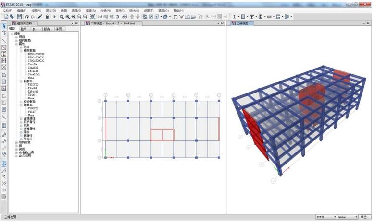375x222 pixels.
Task: Collapse the 框架截面 tree node
Action: 21,51
